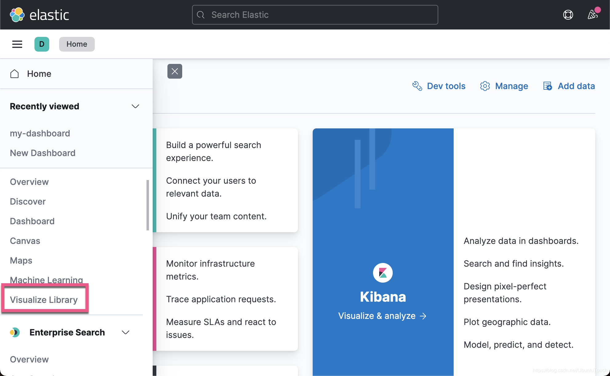Toggle the hamburger navigation menu
This screenshot has height=376, width=610.
click(x=17, y=44)
